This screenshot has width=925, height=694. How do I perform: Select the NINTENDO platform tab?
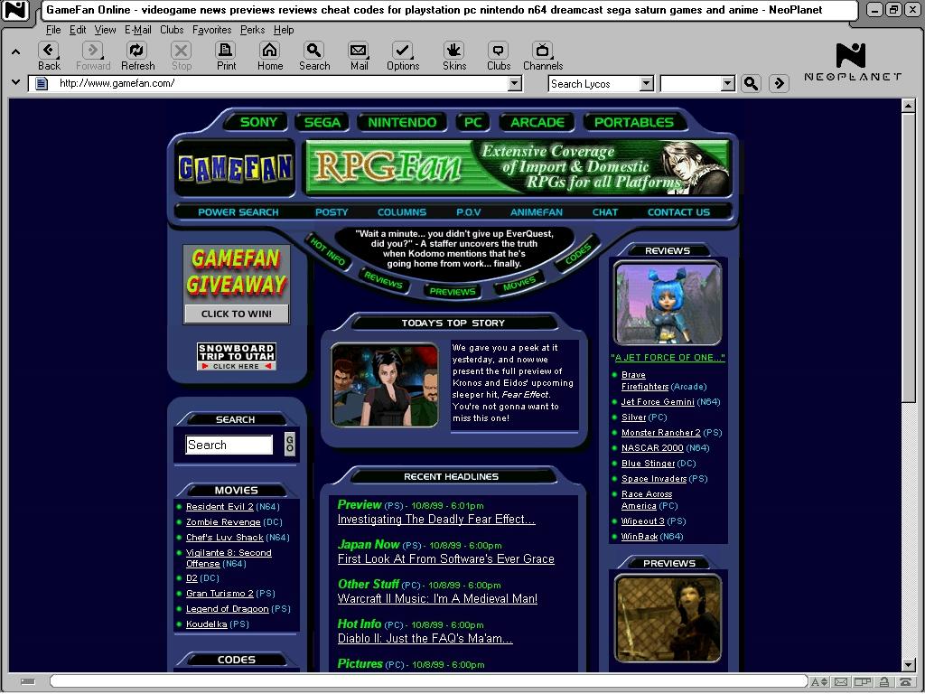coord(402,122)
